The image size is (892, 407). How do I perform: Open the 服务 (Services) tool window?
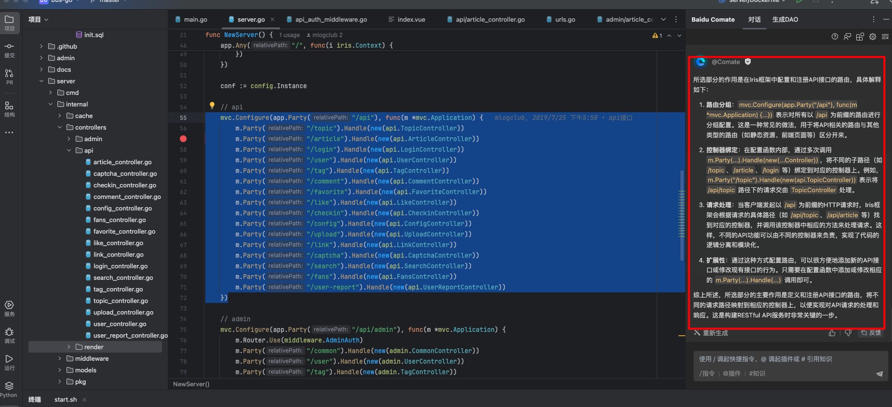coord(9,308)
